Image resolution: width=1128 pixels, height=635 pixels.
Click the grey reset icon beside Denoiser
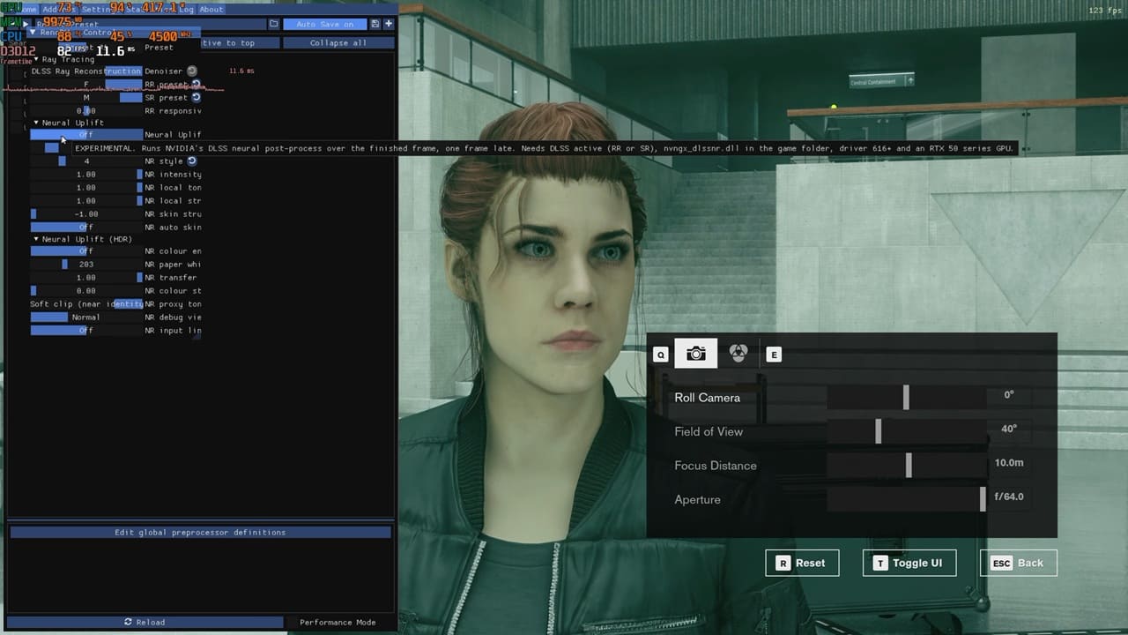point(192,71)
